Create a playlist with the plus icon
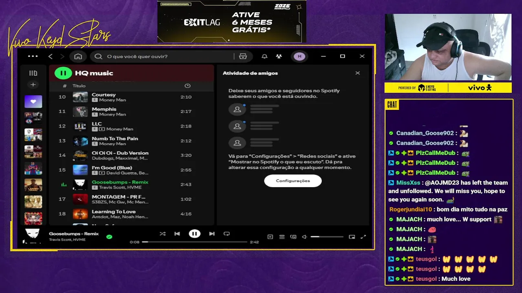Screen dimensions: 522x293 (33, 85)
